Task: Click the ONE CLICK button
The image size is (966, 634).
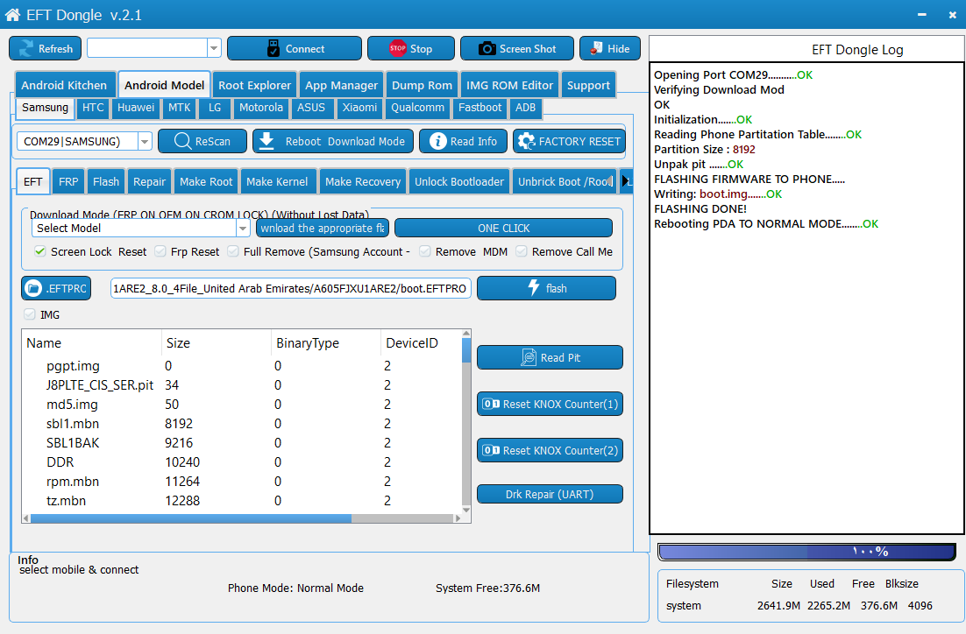Action: 503,228
